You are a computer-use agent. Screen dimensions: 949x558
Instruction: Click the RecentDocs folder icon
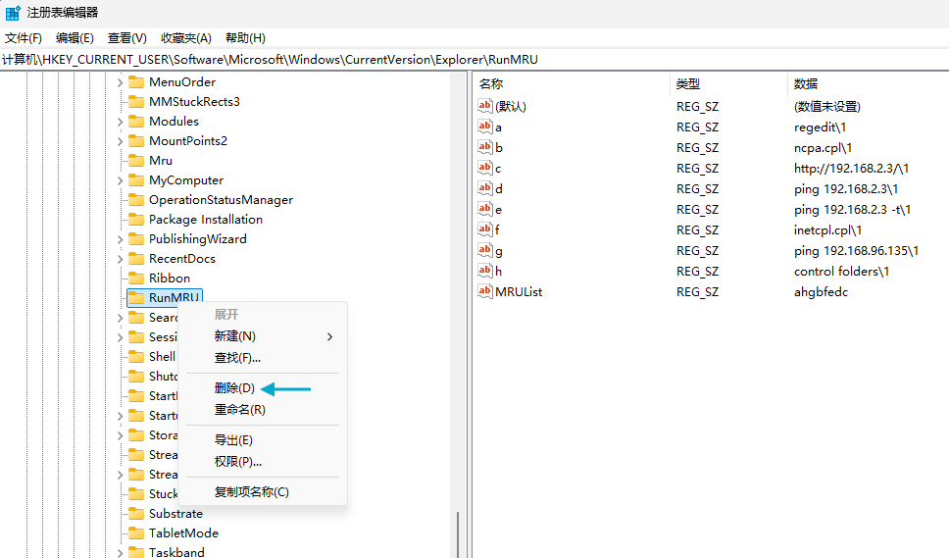[x=136, y=259]
